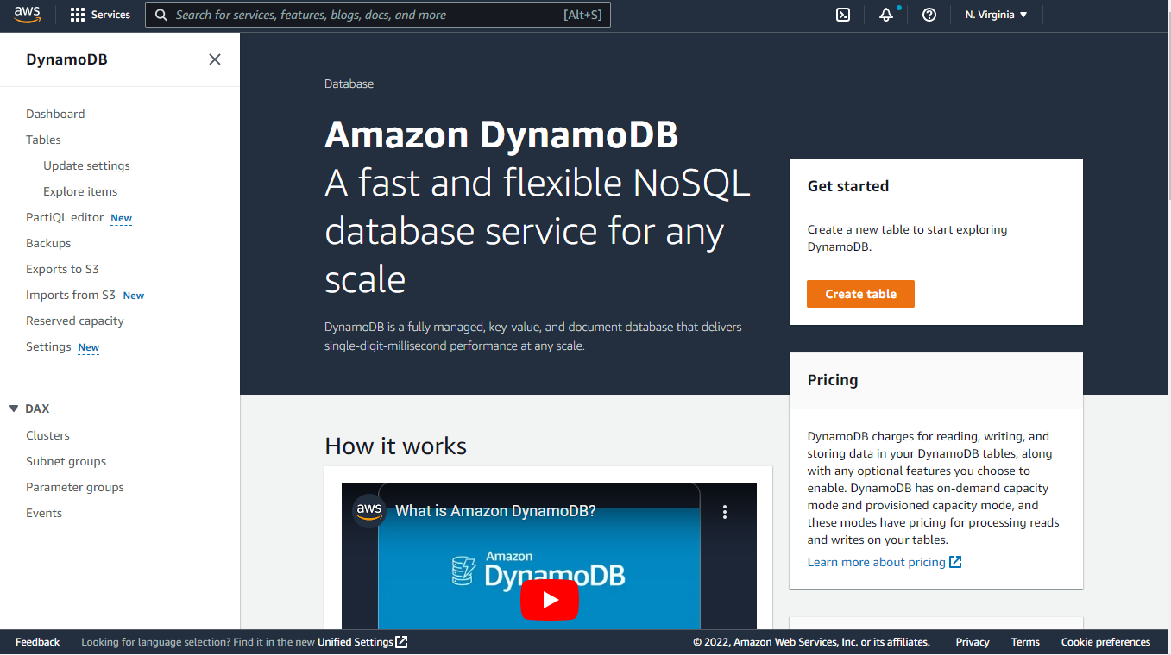The image size is (1171, 655).
Task: Open DynamoDB Settings in sidebar
Action: [x=48, y=346]
